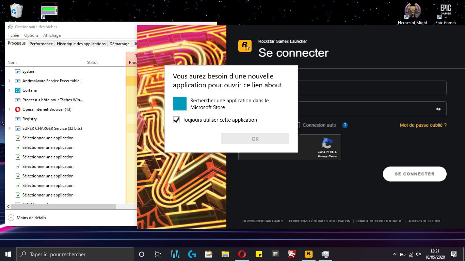Click Mot de passe oublié link
The image size is (465, 261).
point(423,125)
